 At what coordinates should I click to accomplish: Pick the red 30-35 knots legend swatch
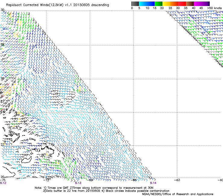coord(182,4)
